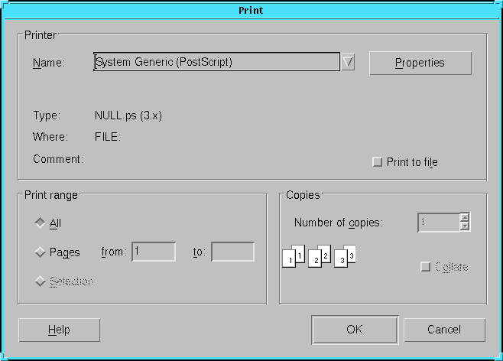Select the All print range option
Image resolution: width=503 pixels, height=361 pixels.
tap(40, 223)
